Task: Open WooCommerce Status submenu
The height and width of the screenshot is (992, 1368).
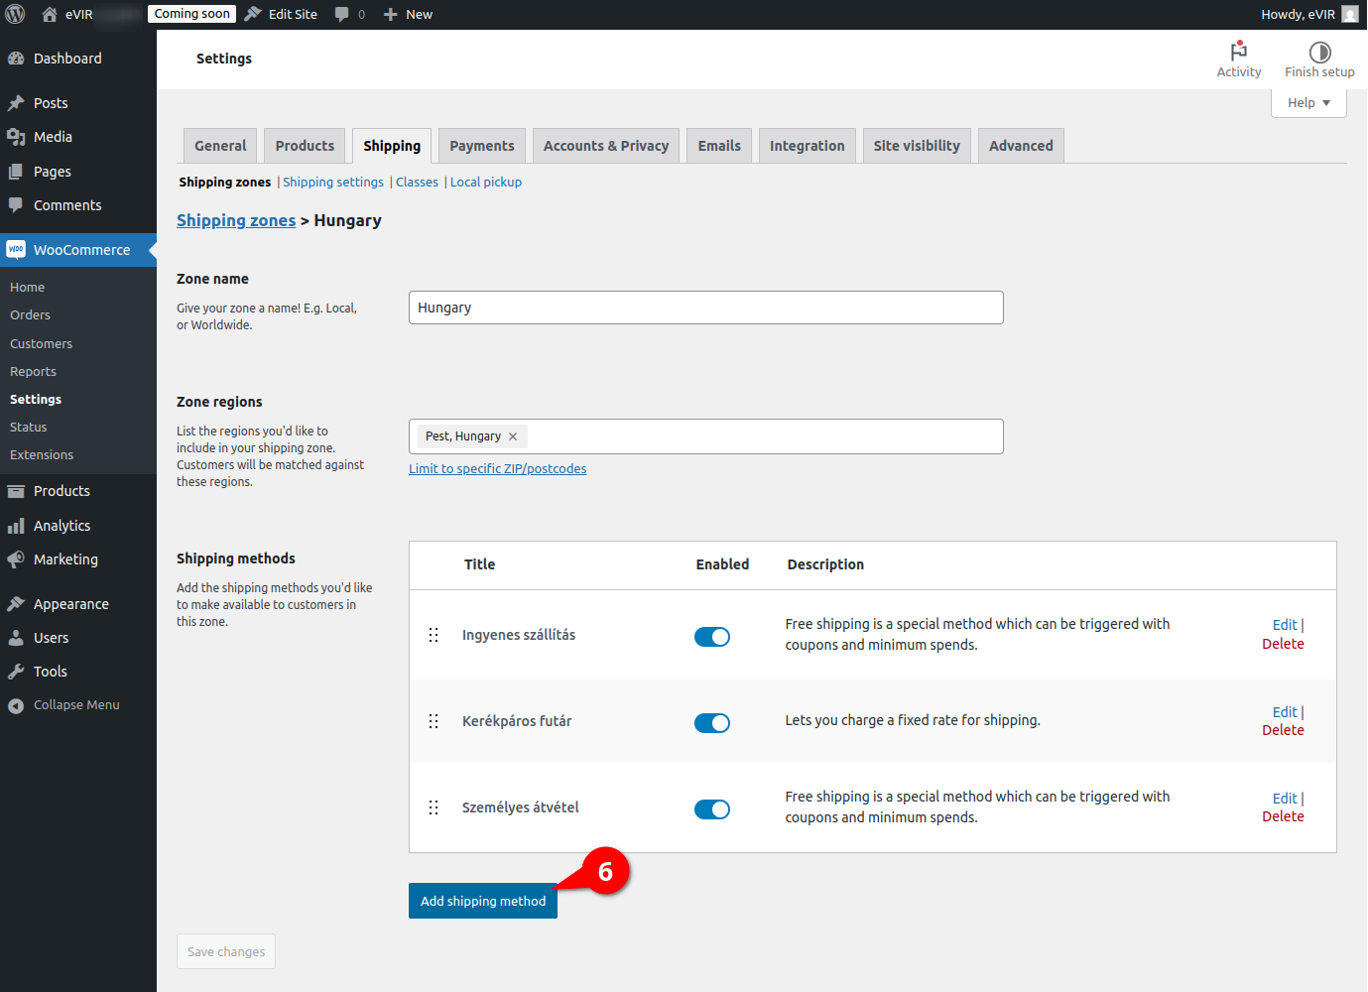Action: (x=28, y=428)
